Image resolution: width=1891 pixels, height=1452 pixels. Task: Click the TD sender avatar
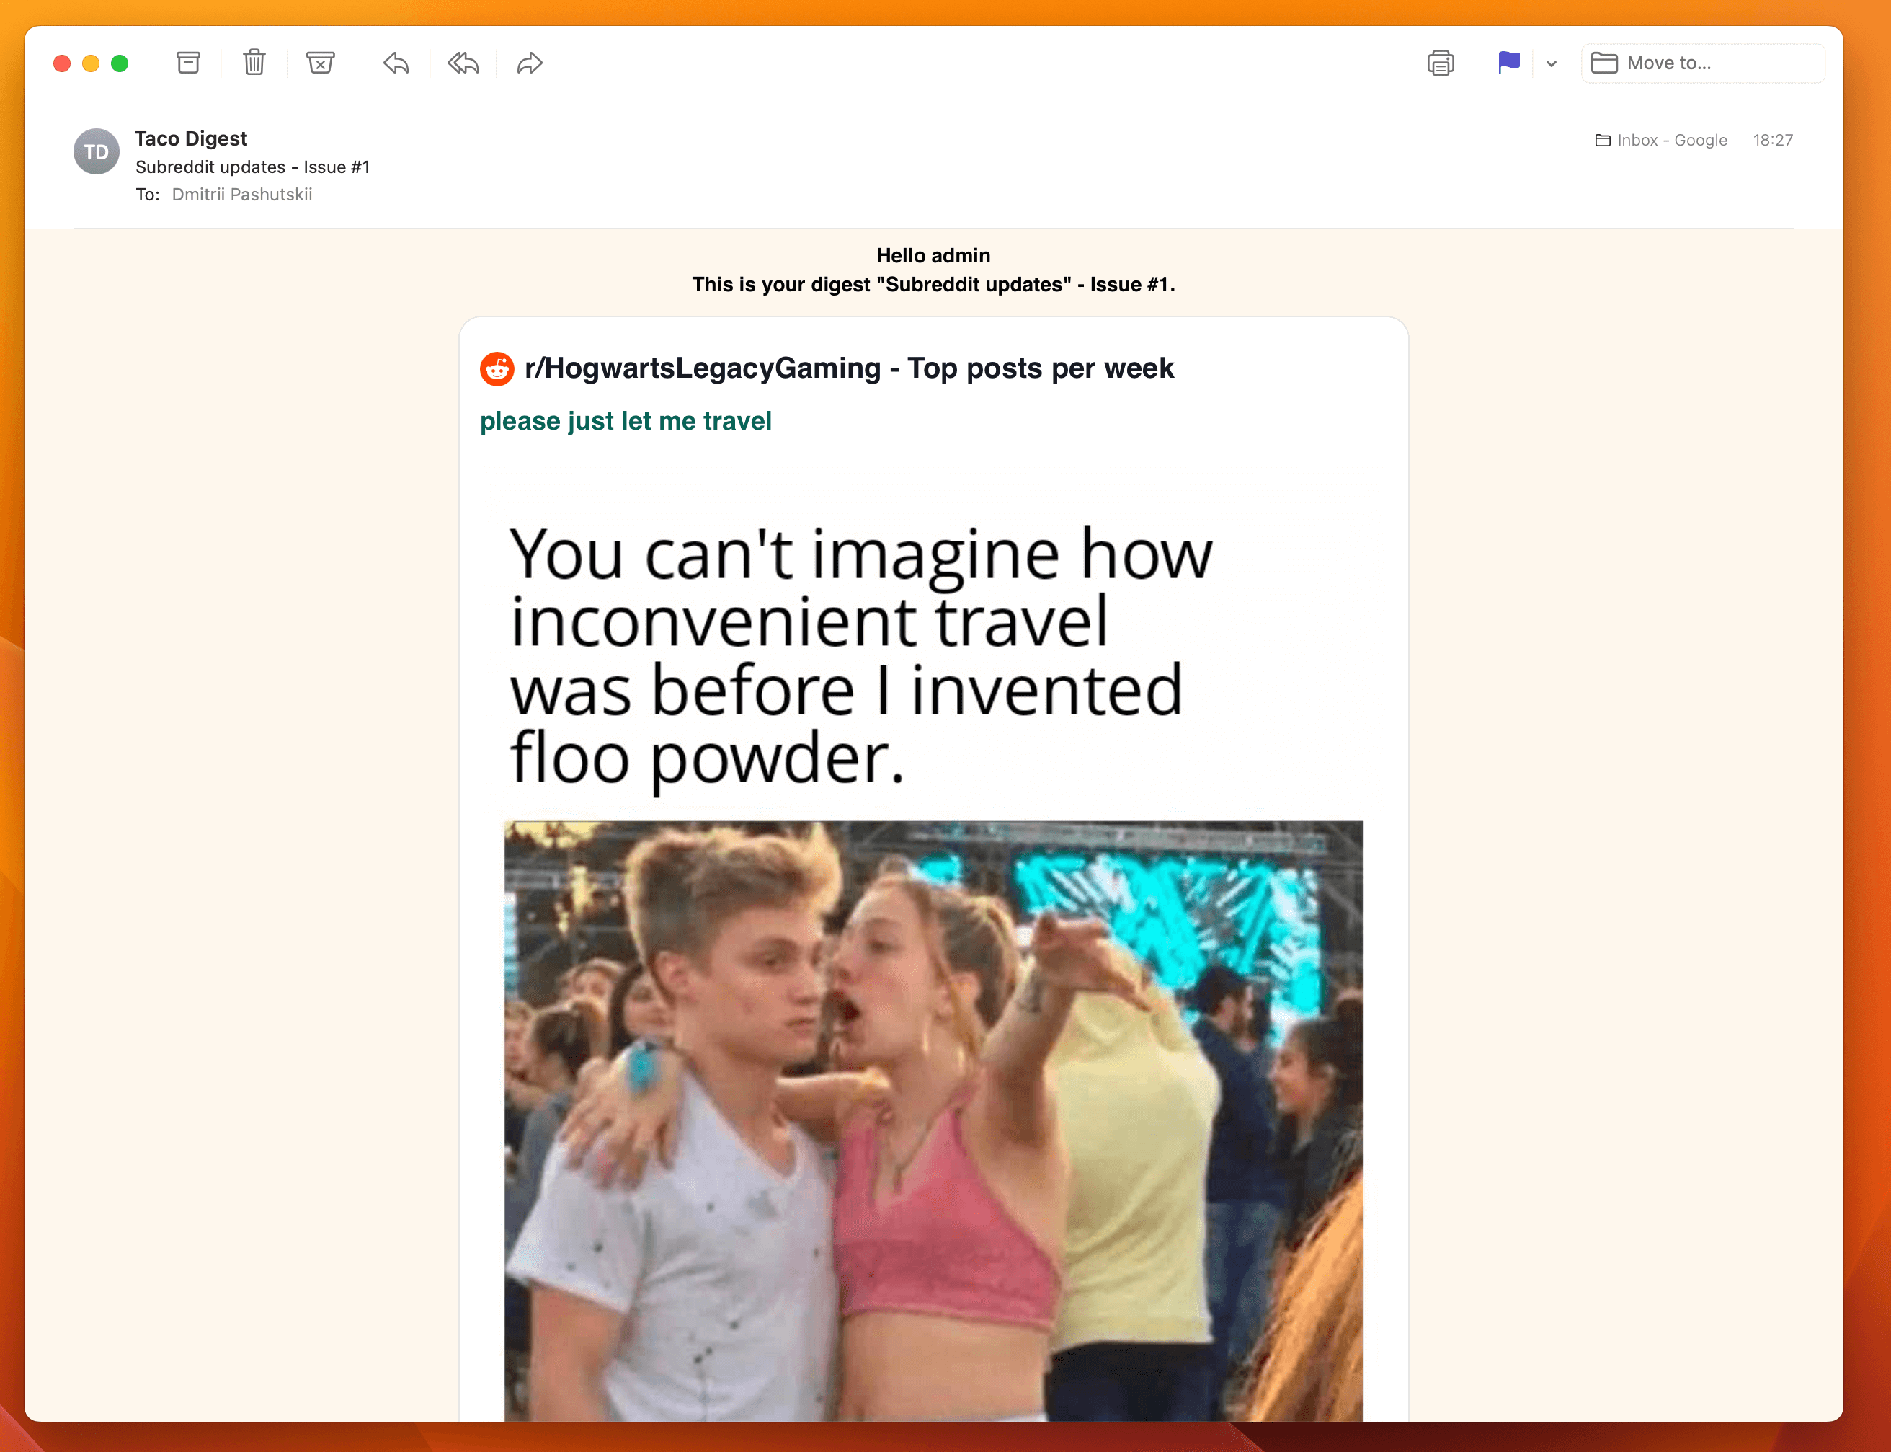[x=97, y=152]
